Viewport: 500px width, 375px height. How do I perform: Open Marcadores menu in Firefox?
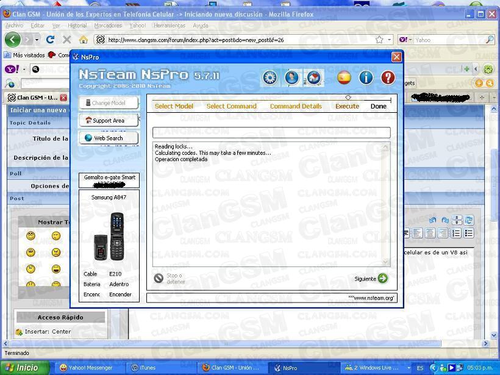pos(108,26)
